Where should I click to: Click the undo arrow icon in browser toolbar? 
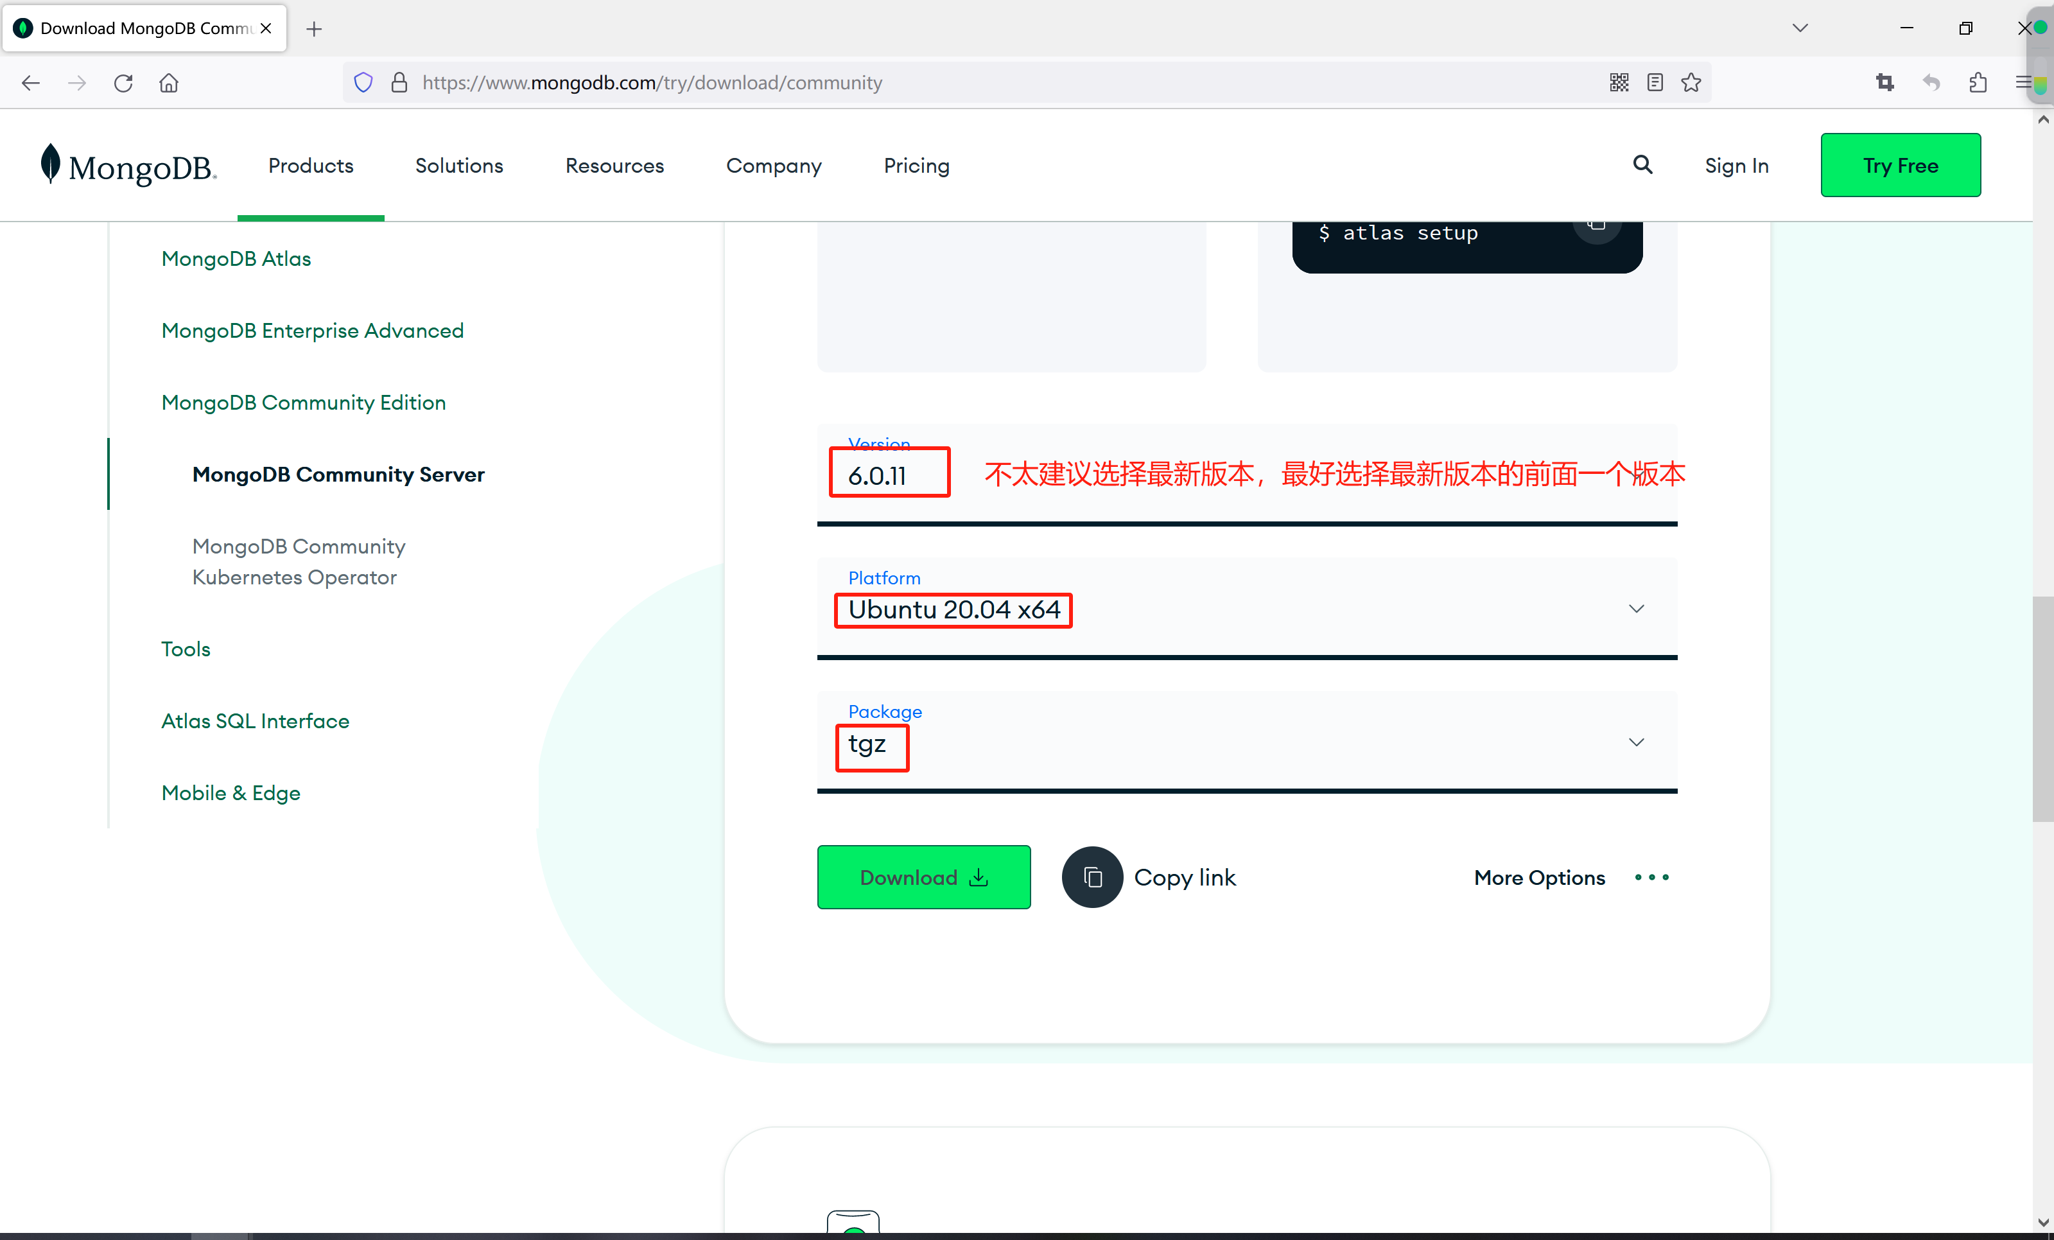click(1931, 83)
